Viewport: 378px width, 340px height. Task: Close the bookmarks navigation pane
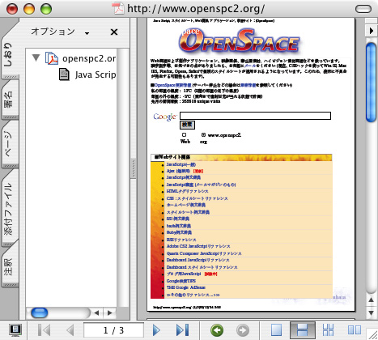pos(114,32)
